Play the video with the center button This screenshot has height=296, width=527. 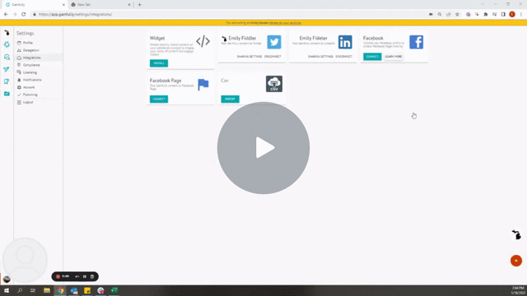(x=263, y=148)
